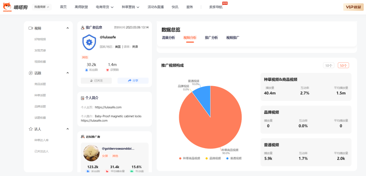Image resolution: width=366 pixels, height=176 pixels.
Task: Open 视频收藏 in sidebar
Action: [40, 62]
